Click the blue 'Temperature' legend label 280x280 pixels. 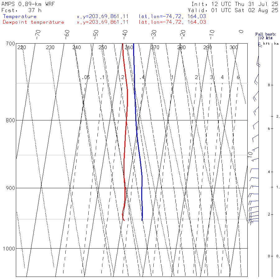tap(20, 16)
